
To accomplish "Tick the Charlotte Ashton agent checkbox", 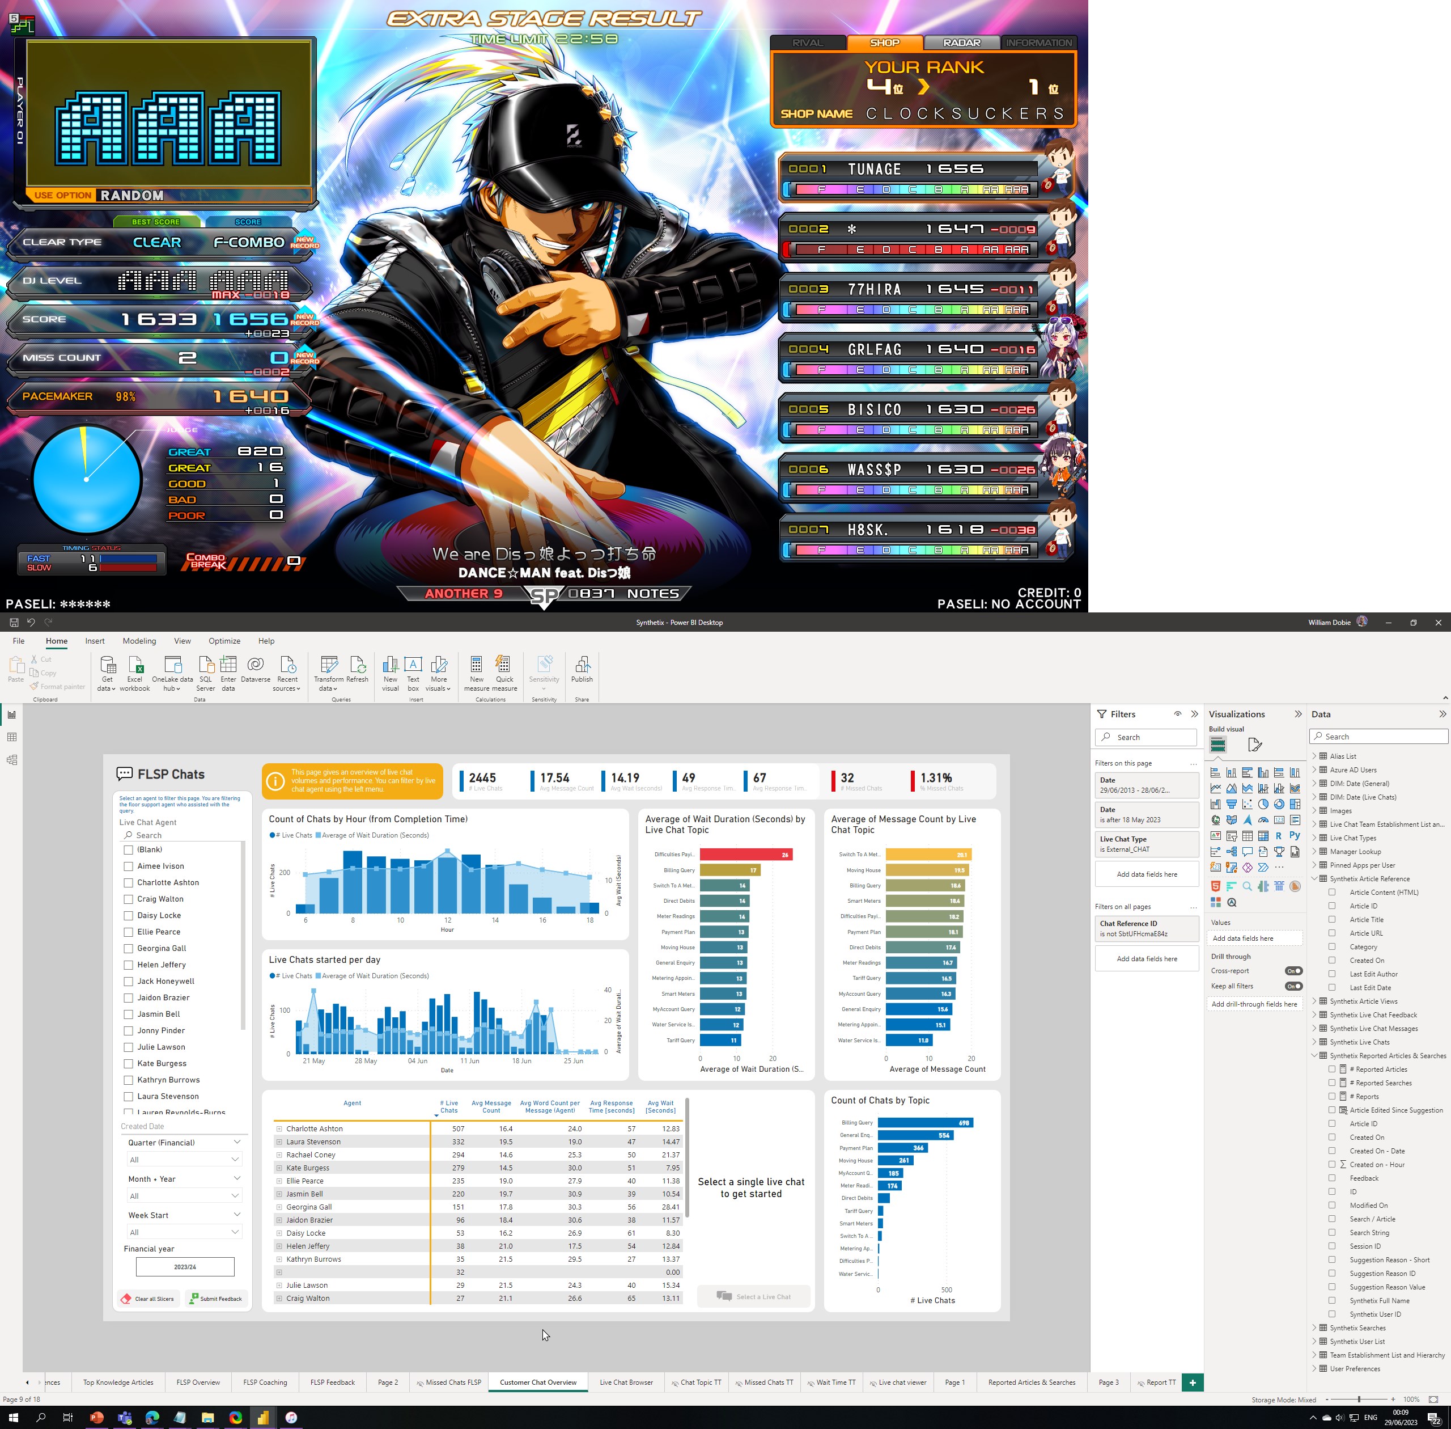I will pyautogui.click(x=128, y=882).
